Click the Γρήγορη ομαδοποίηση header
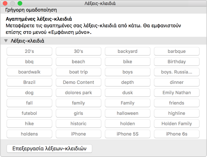 pyautogui.click(x=31, y=10)
